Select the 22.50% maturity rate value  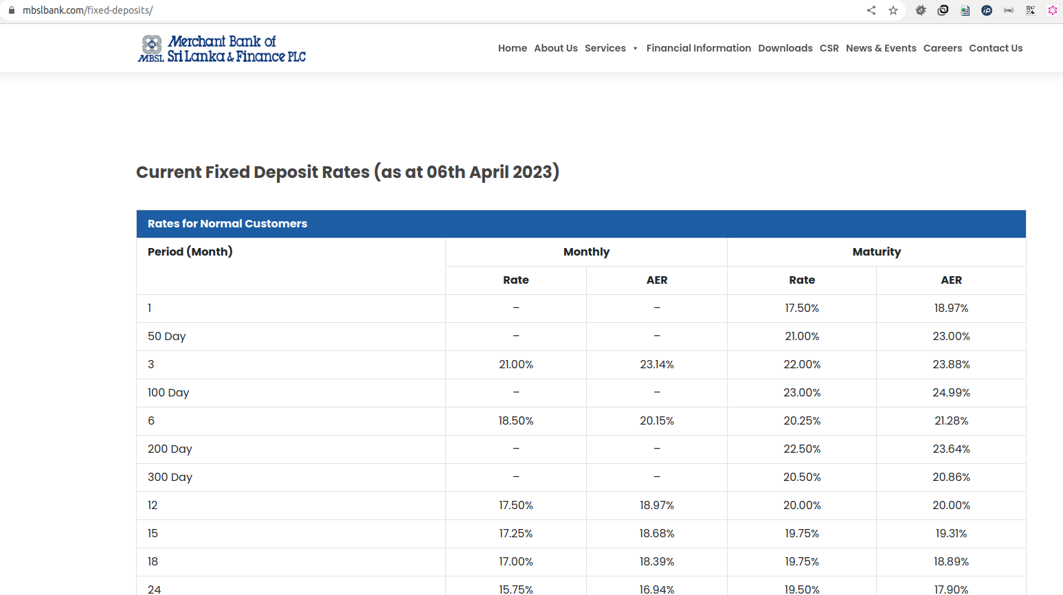(x=802, y=449)
